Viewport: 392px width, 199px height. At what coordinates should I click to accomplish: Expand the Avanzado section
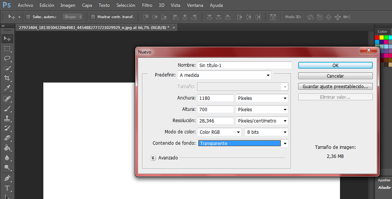coord(153,158)
